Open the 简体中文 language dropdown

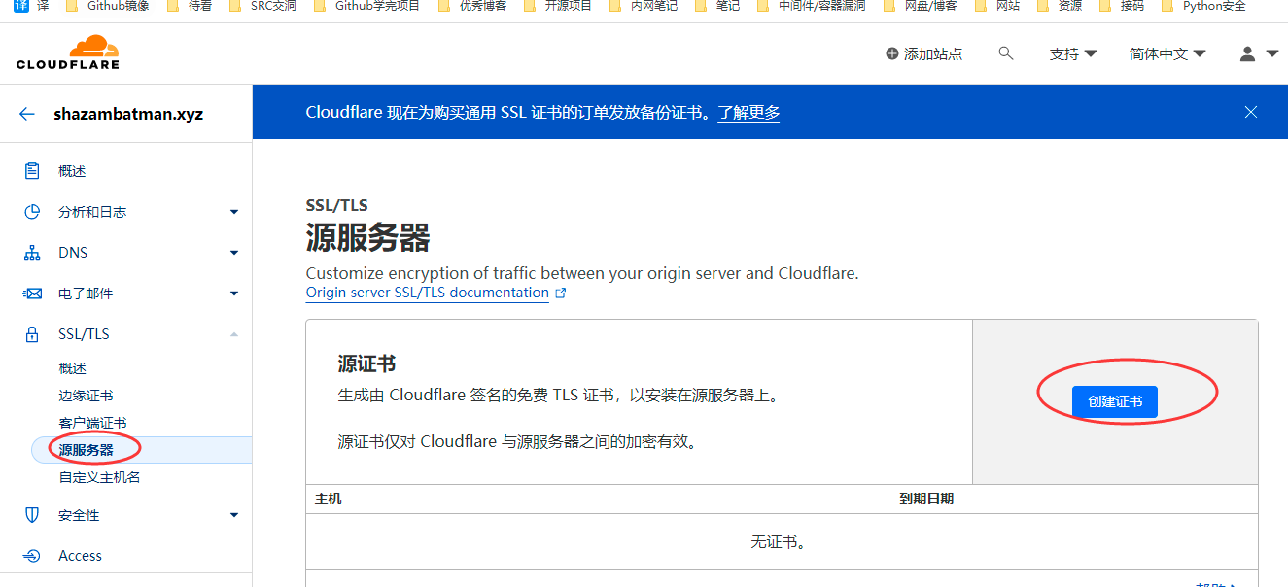click(1167, 53)
